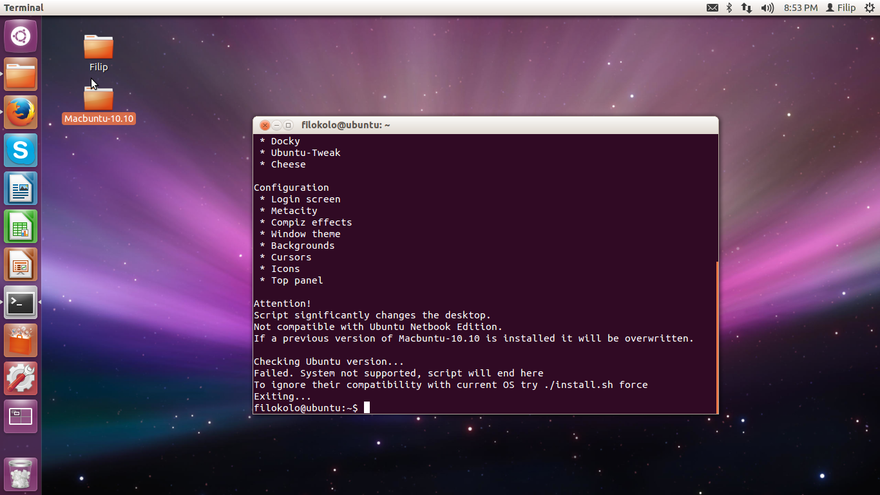Open the power gear menu

(x=870, y=8)
